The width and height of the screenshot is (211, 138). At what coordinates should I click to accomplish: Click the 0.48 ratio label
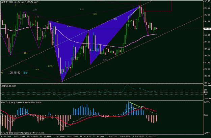click(105, 60)
